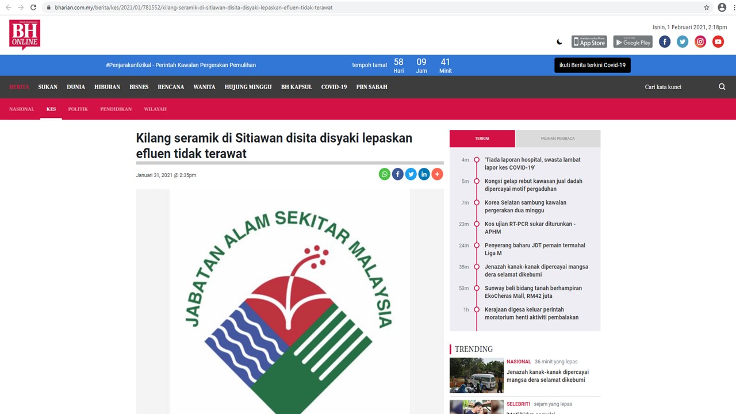This screenshot has height=414, width=736.
Task: Select WILAYAH submenu tab
Action: coord(155,109)
